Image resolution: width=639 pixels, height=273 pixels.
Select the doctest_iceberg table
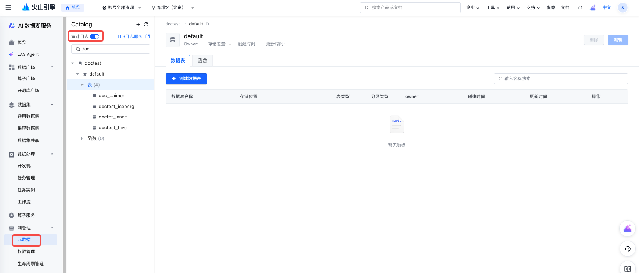click(x=116, y=107)
